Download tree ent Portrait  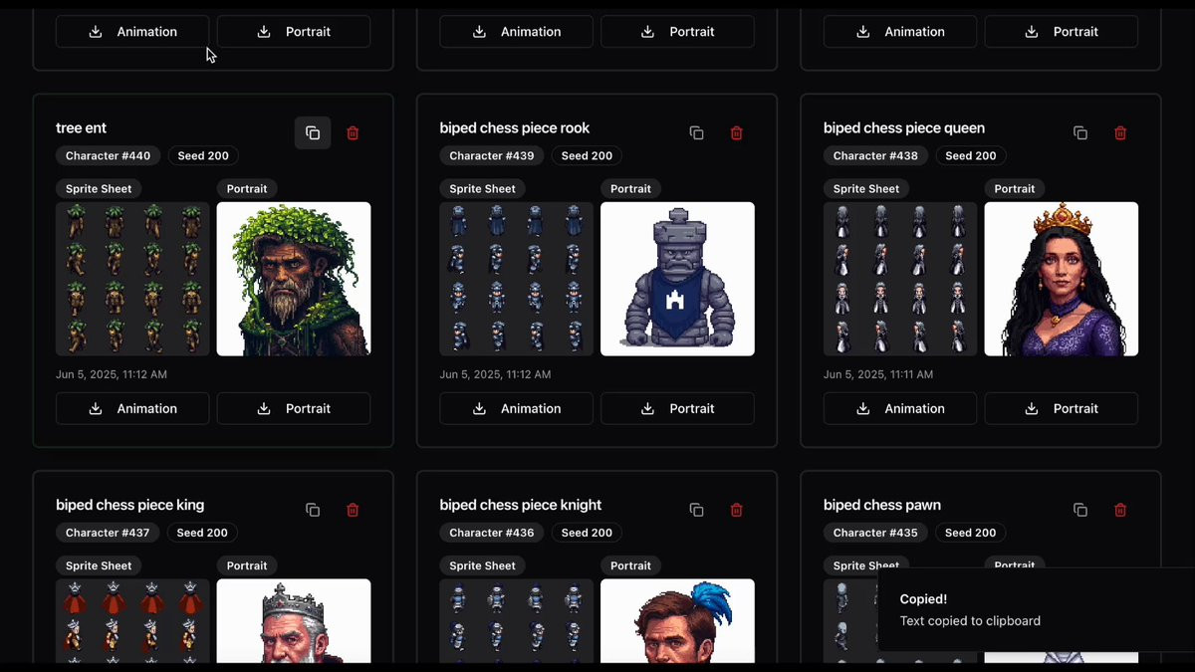pos(294,408)
